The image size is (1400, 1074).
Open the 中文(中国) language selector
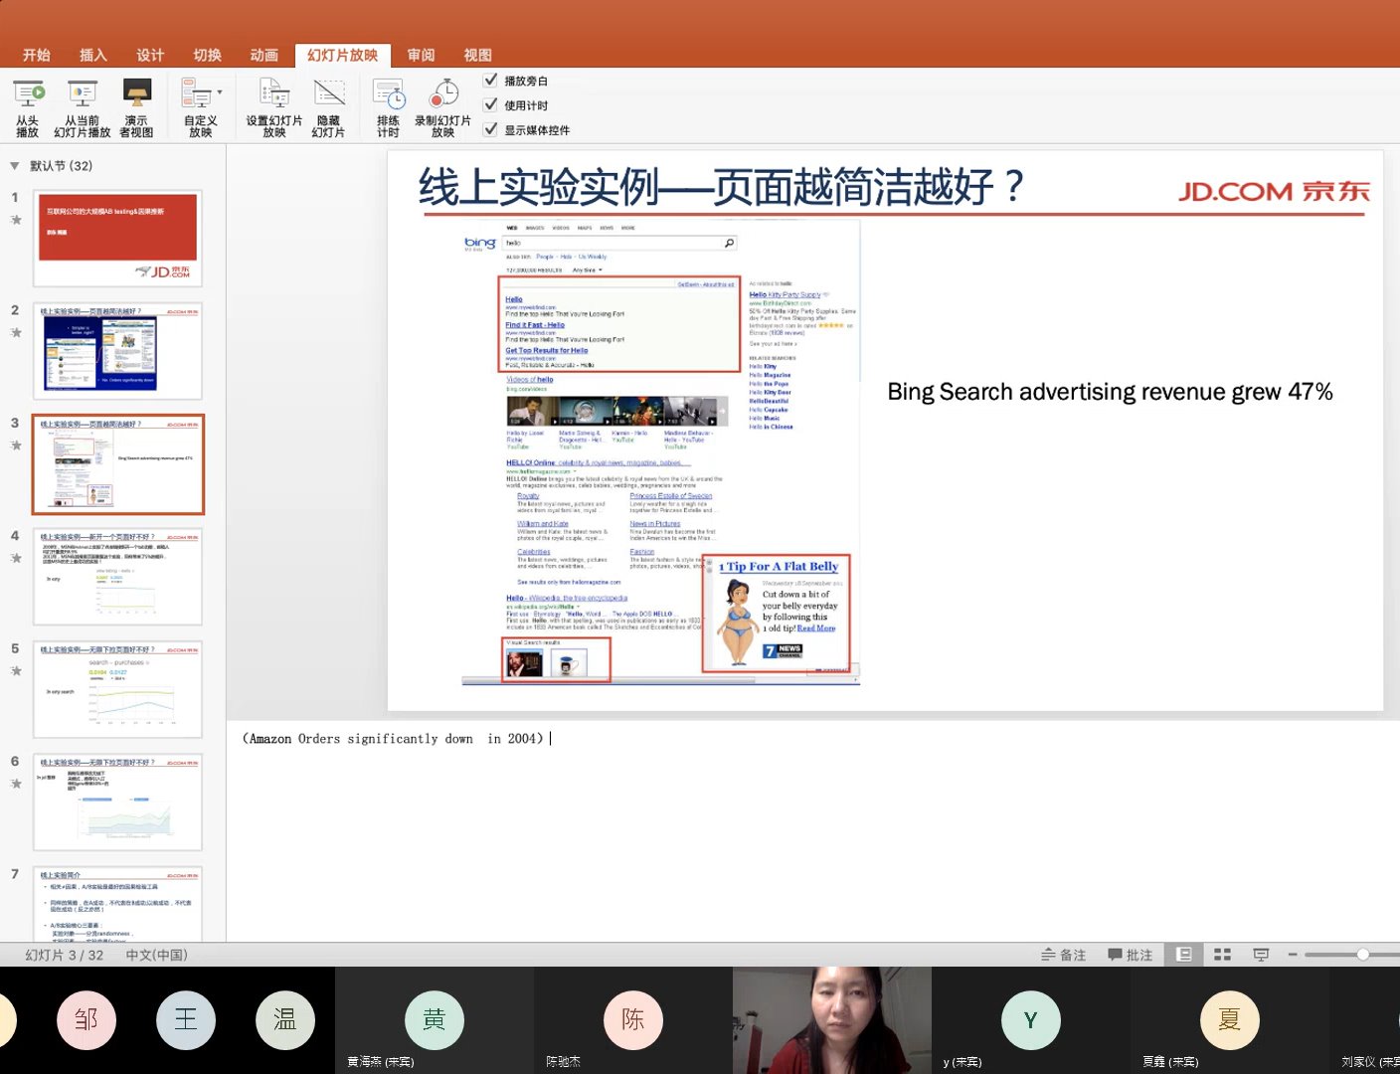coord(156,954)
